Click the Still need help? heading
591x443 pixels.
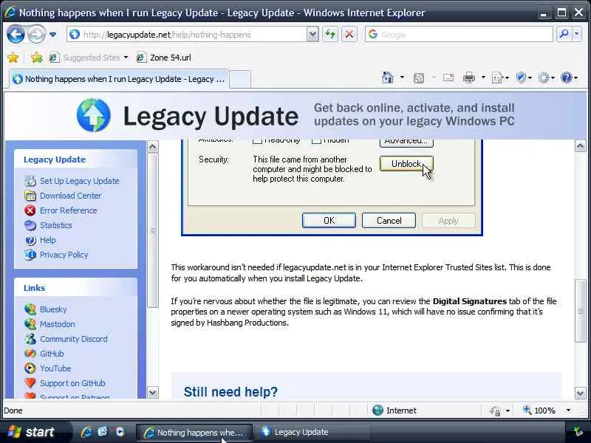click(x=230, y=392)
